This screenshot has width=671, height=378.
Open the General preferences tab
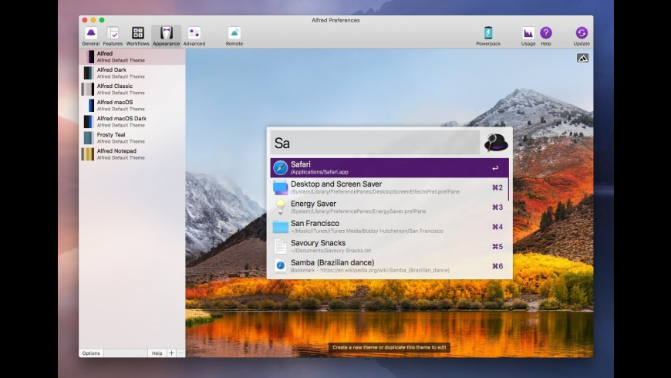(x=91, y=35)
